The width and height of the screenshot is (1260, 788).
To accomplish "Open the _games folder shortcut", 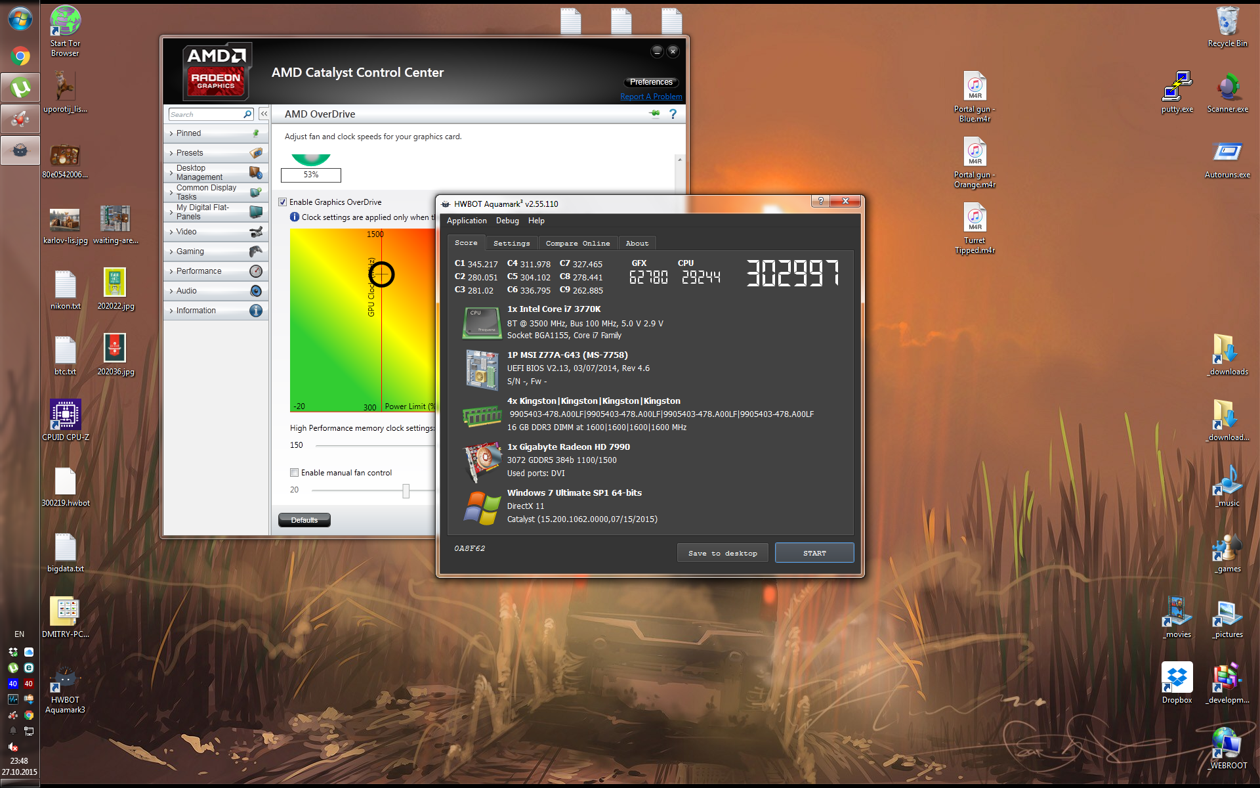I will (x=1227, y=552).
